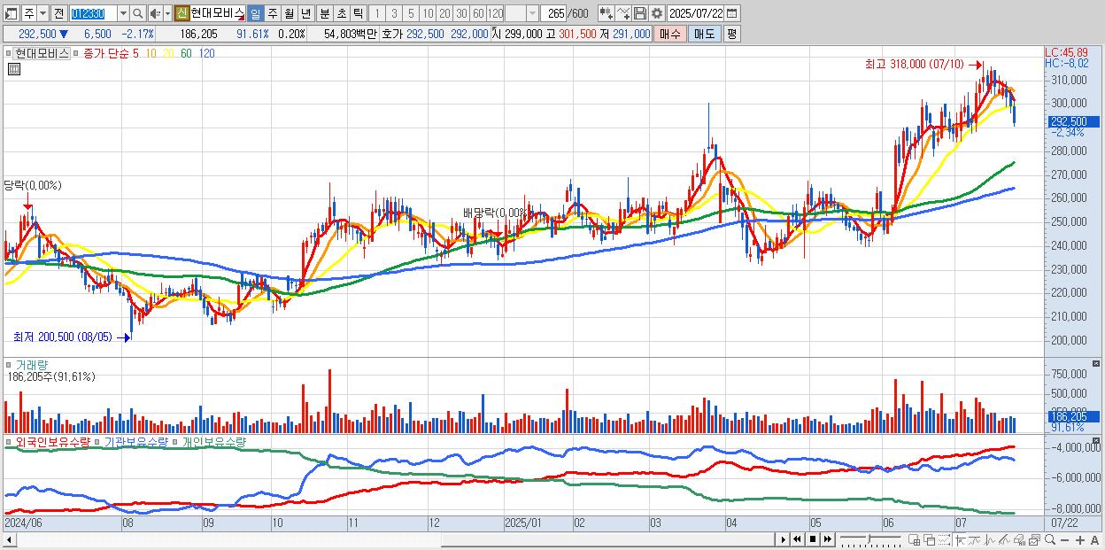Viewport: 1105px width, 550px height.
Task: Select the 월 (monthly) period tab
Action: (x=289, y=13)
